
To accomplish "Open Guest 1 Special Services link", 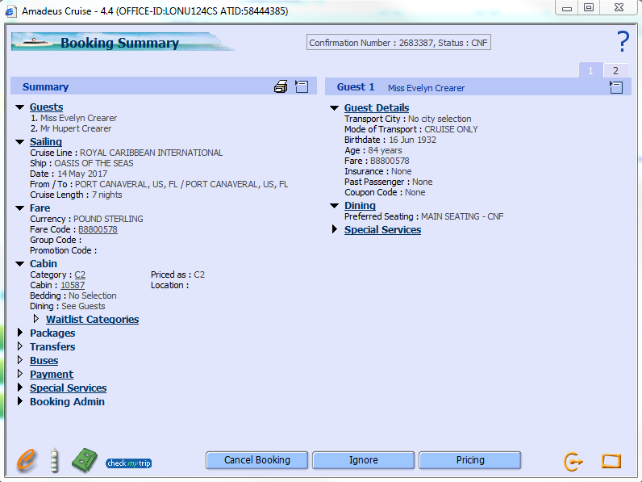I will click(382, 230).
